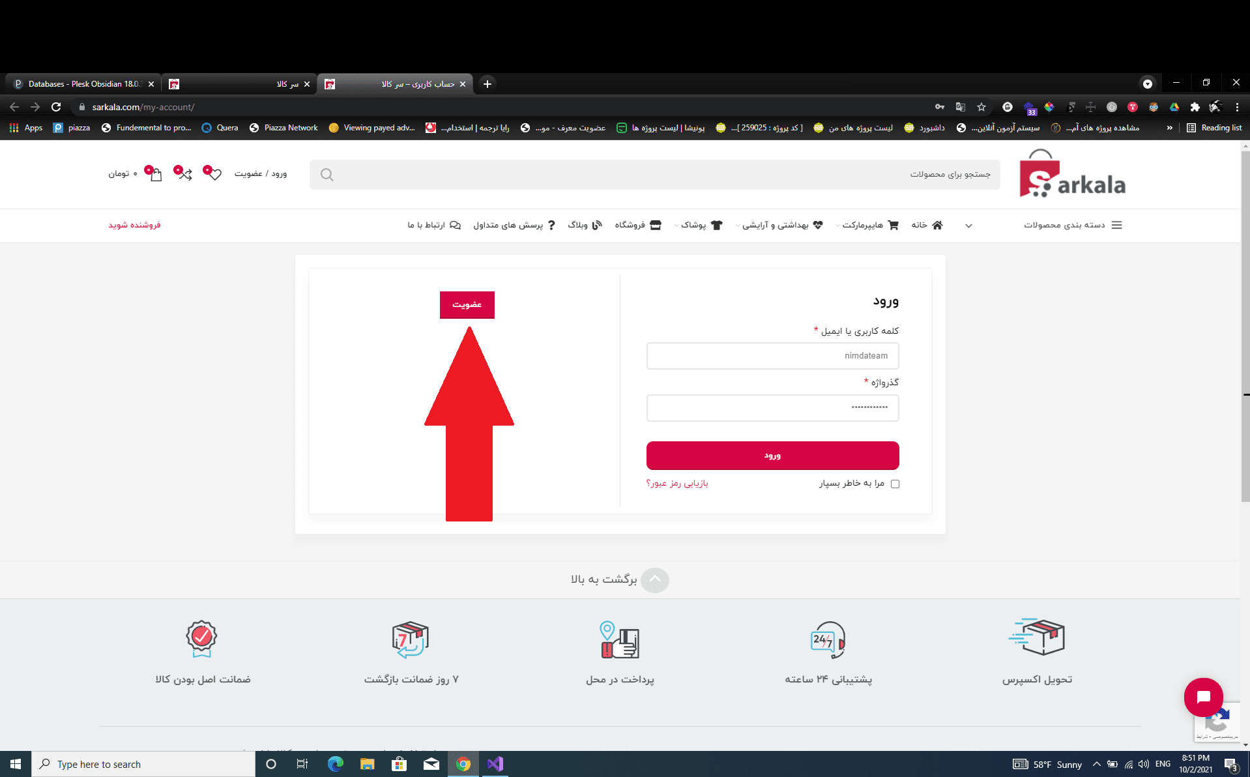Open the red chat bubble widget
The width and height of the screenshot is (1250, 777).
pos(1203,697)
